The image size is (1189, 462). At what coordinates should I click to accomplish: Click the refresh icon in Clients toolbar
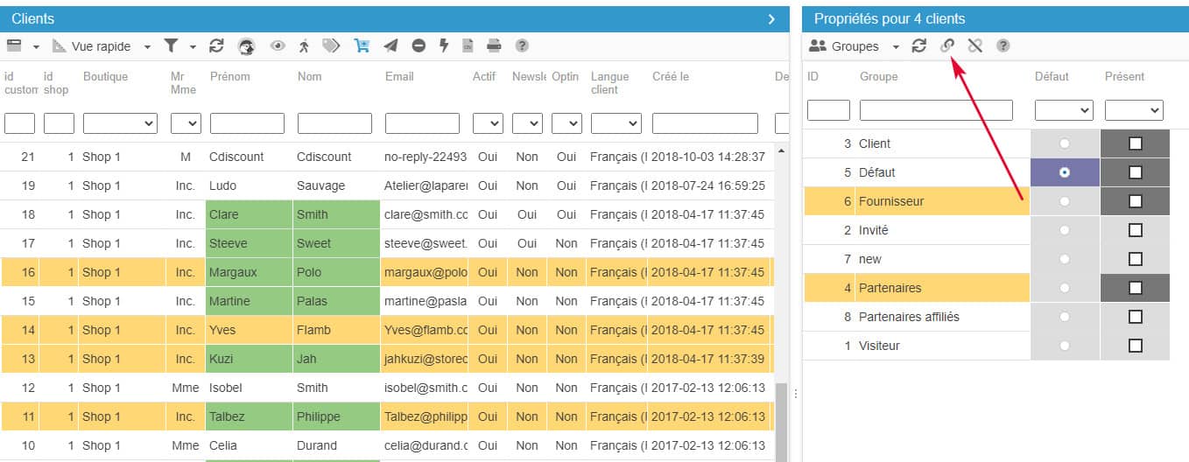coord(216,46)
